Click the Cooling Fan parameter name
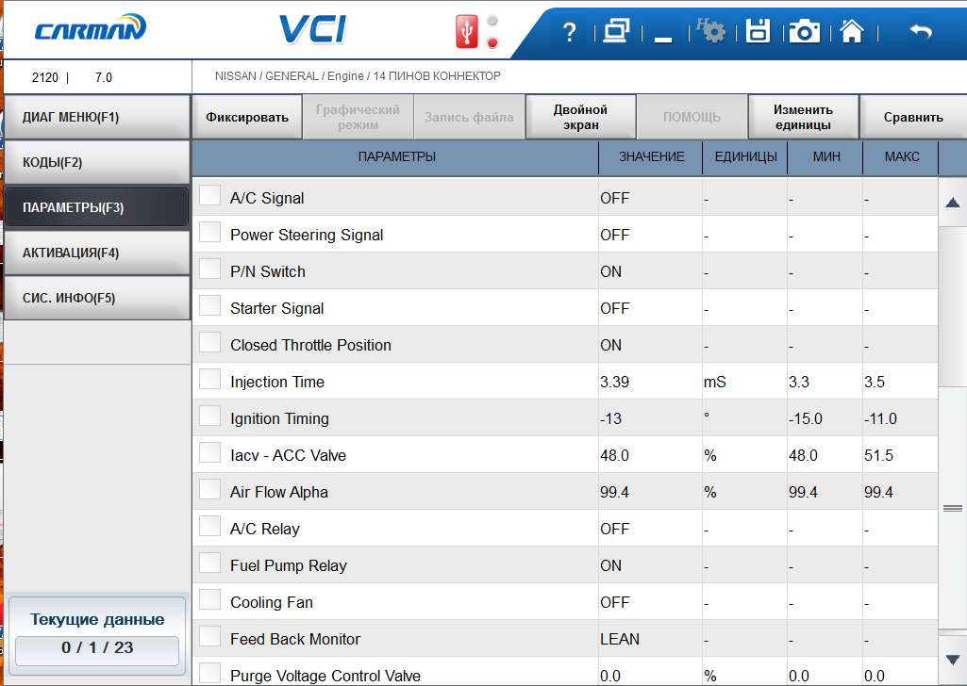The height and width of the screenshot is (686, 967). click(272, 602)
